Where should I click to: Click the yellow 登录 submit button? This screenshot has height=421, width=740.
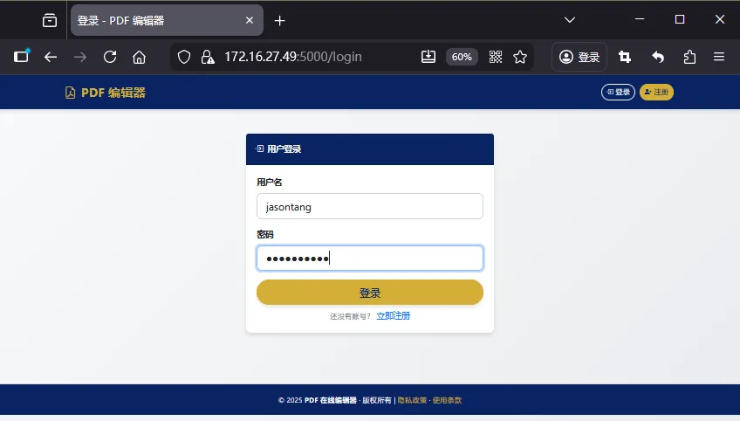pyautogui.click(x=370, y=293)
